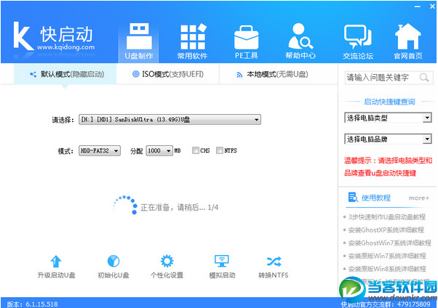Open 安装原版Win7系统详细教程 link
This screenshot has width=438, height=308.
(387, 256)
